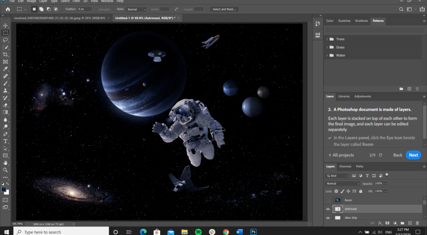
Task: Select the Crop tool
Action: tap(5, 55)
